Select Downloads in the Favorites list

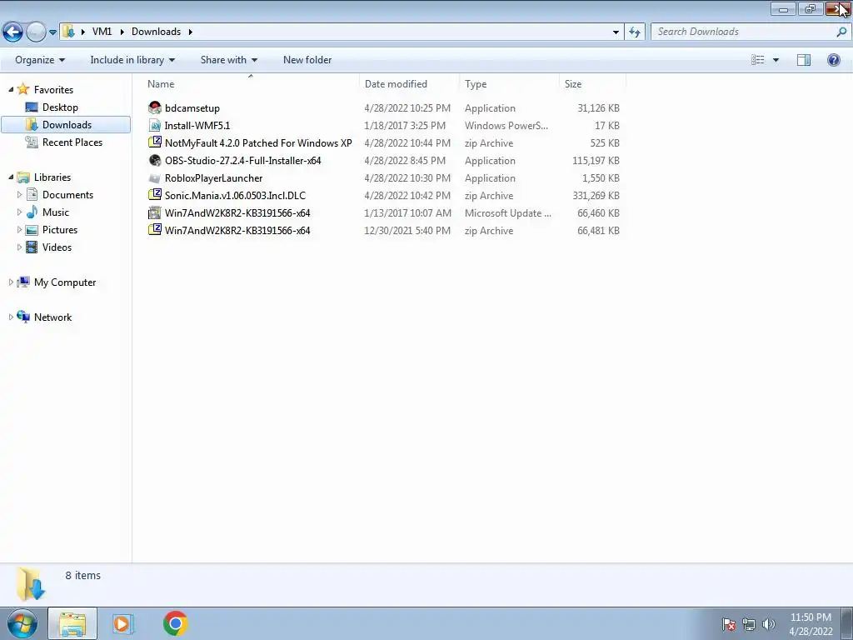pyautogui.click(x=66, y=125)
